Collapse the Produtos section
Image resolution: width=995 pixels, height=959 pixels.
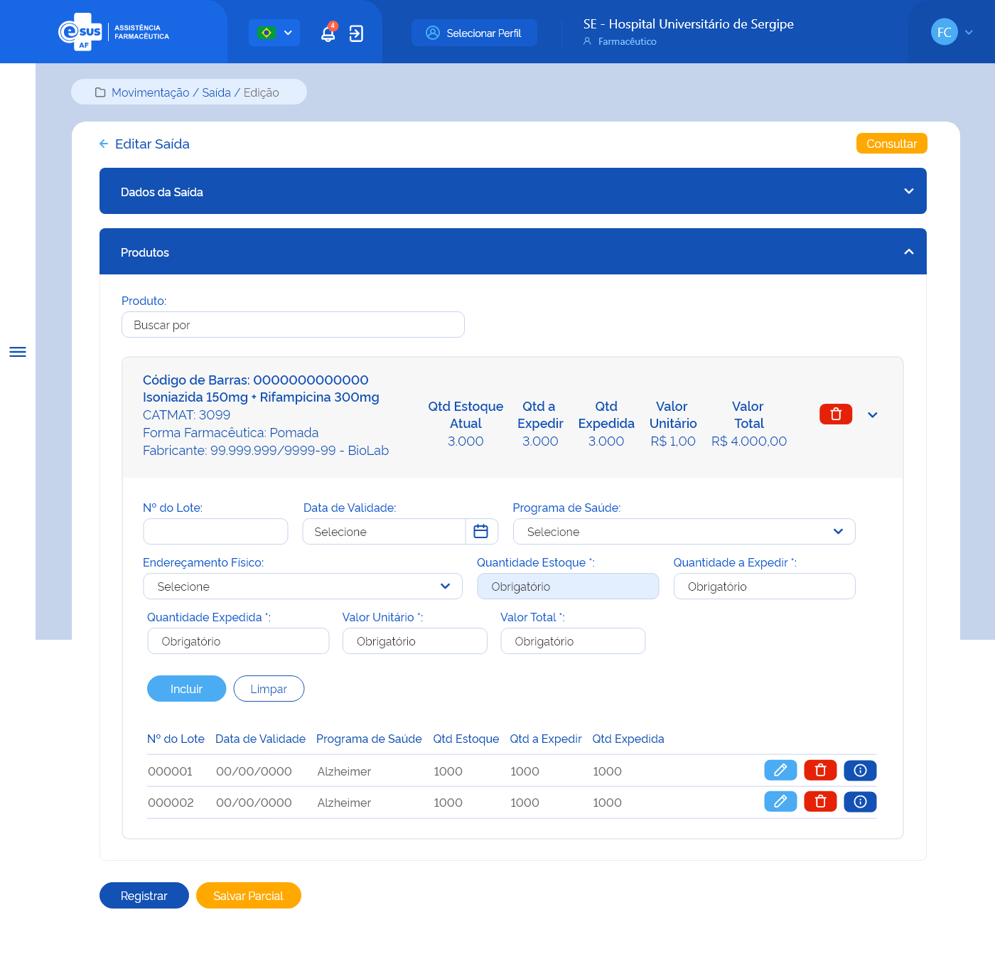pos(513,252)
